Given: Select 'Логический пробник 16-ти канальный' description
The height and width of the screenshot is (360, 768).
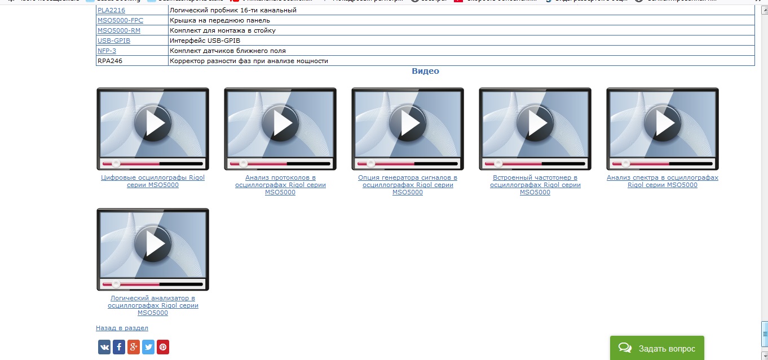Looking at the screenshot, I should pos(233,10).
